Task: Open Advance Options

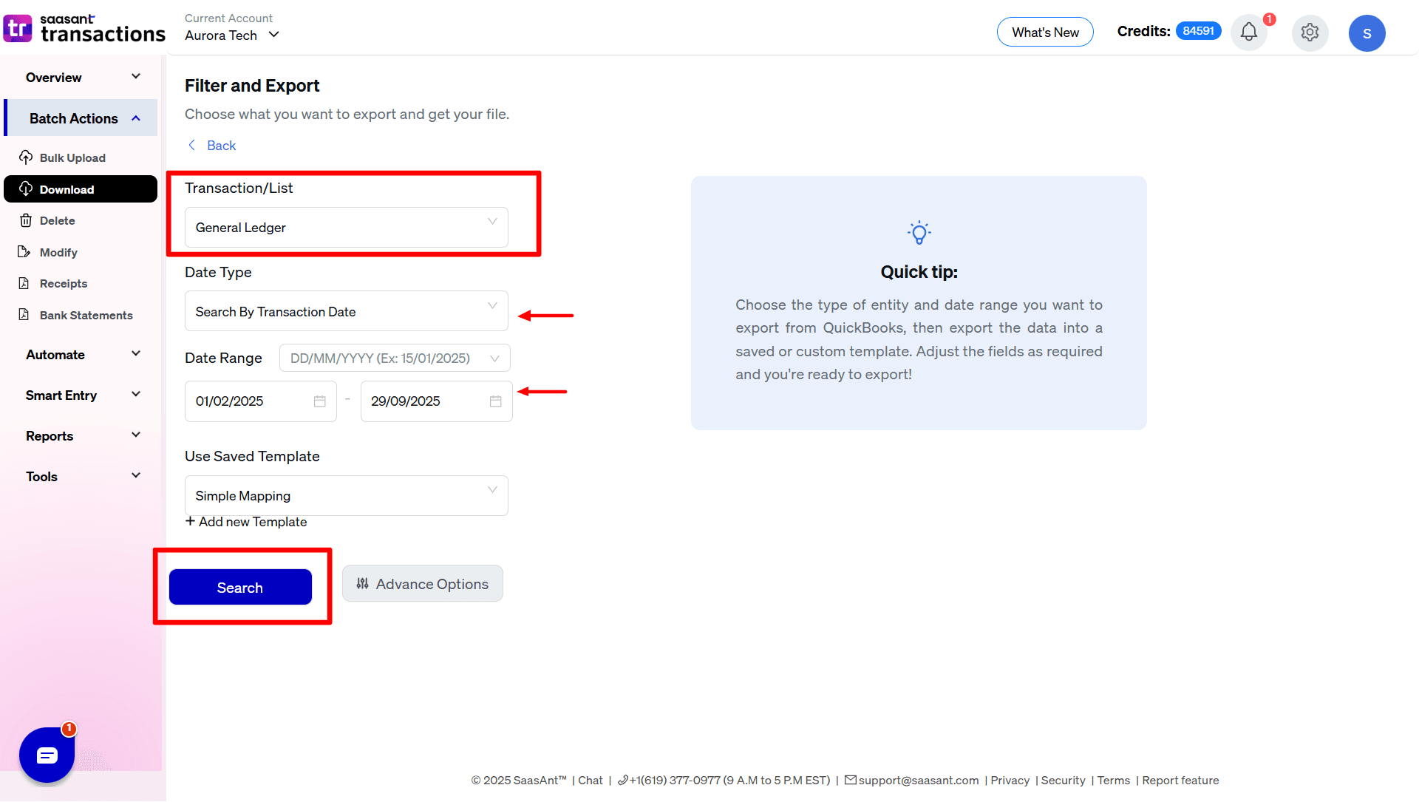Action: click(422, 583)
